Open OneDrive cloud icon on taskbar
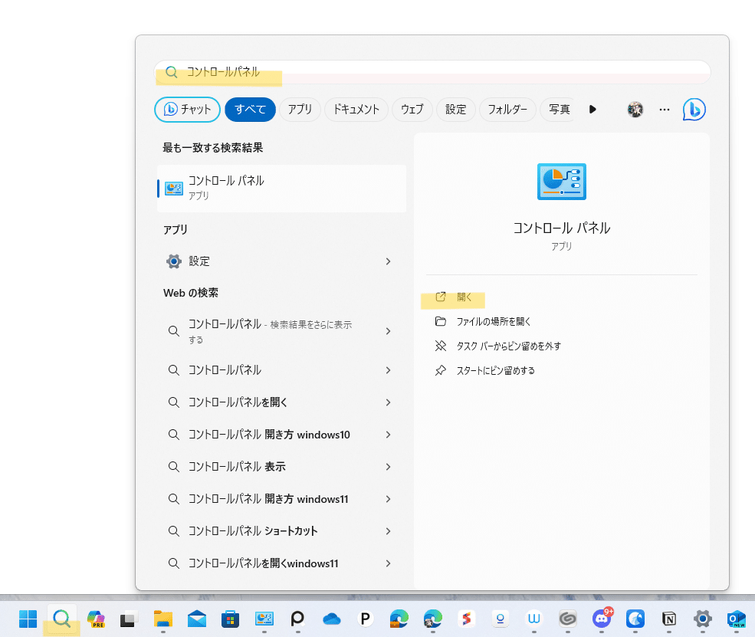 [332, 619]
